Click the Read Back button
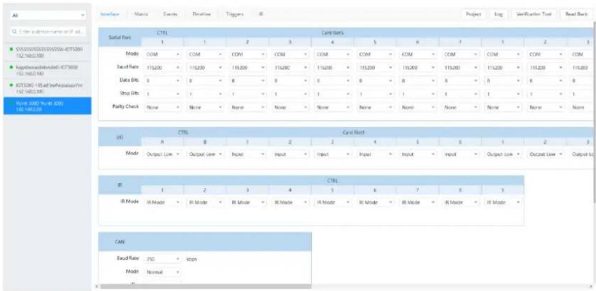 coord(576,14)
